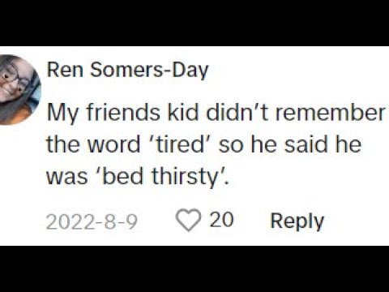
Task: Click the word 'kid' in the comment
Action: (183, 112)
